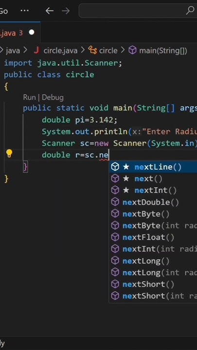This screenshot has height=350, width=197.
Task: Click the double pi=3.142 line
Action: pos(79,120)
